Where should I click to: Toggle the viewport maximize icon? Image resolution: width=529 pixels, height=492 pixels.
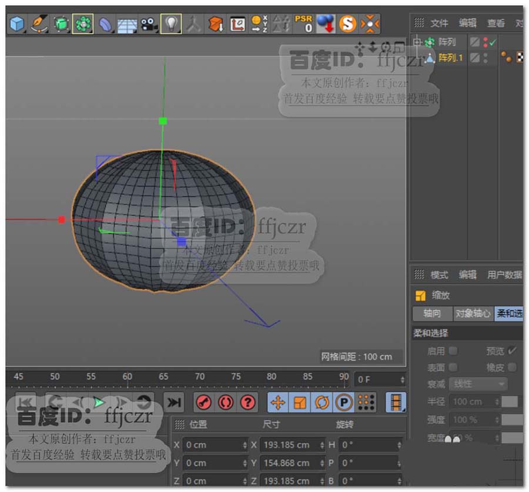[x=400, y=47]
